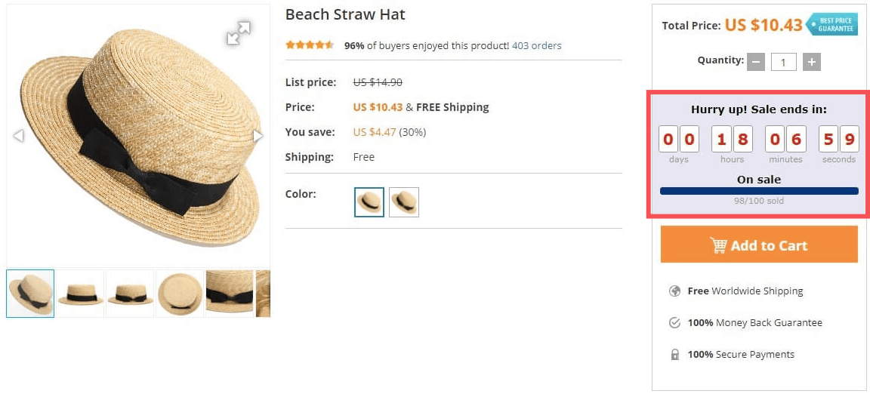Click the expand image fullscreen icon
870x394 pixels.
tap(239, 33)
